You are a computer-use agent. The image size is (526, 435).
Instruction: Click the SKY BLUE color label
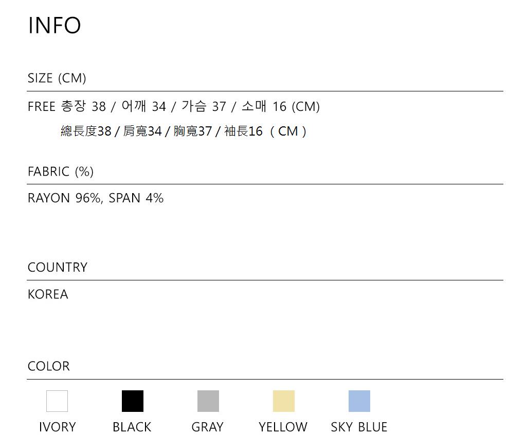click(359, 427)
